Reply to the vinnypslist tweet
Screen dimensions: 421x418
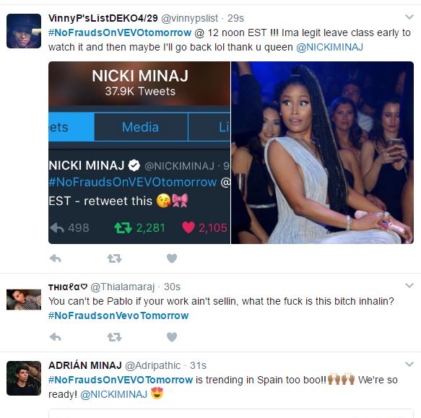(56, 258)
